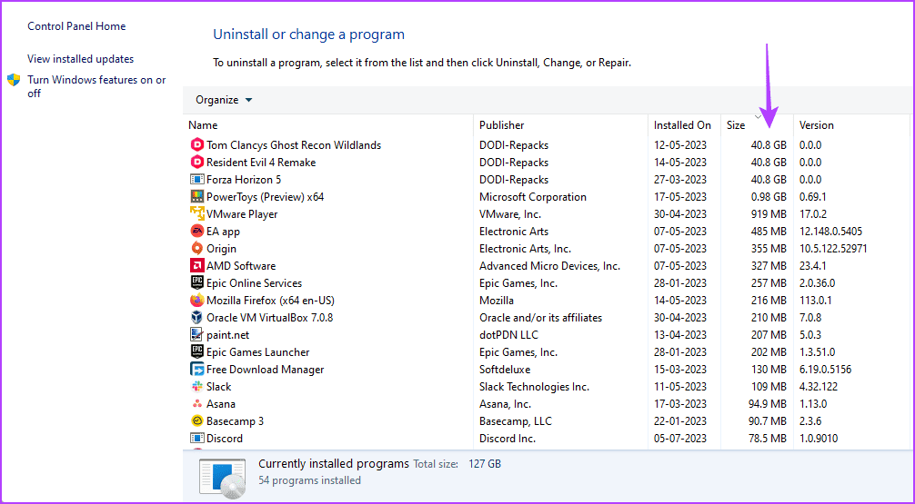This screenshot has height=504, width=915.
Task: Select Epic Online Services entry
Action: point(255,283)
